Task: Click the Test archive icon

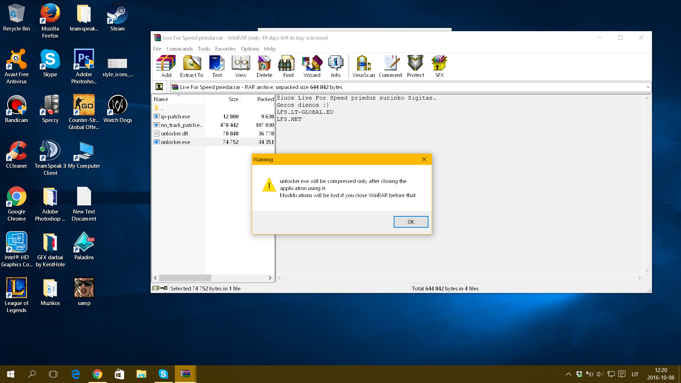Action: click(x=217, y=66)
